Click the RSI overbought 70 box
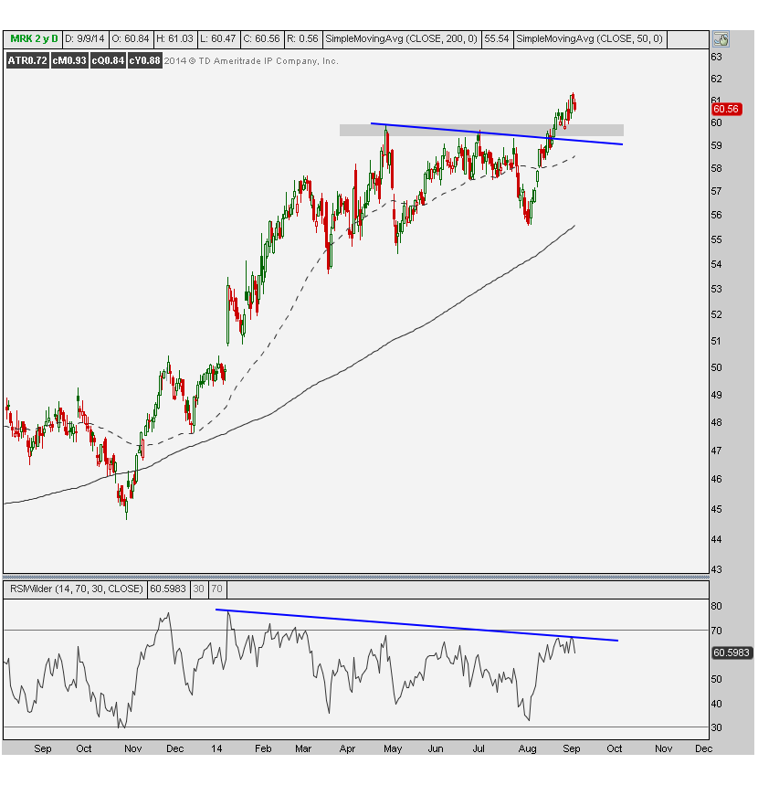This screenshot has height=785, width=758. coord(216,589)
